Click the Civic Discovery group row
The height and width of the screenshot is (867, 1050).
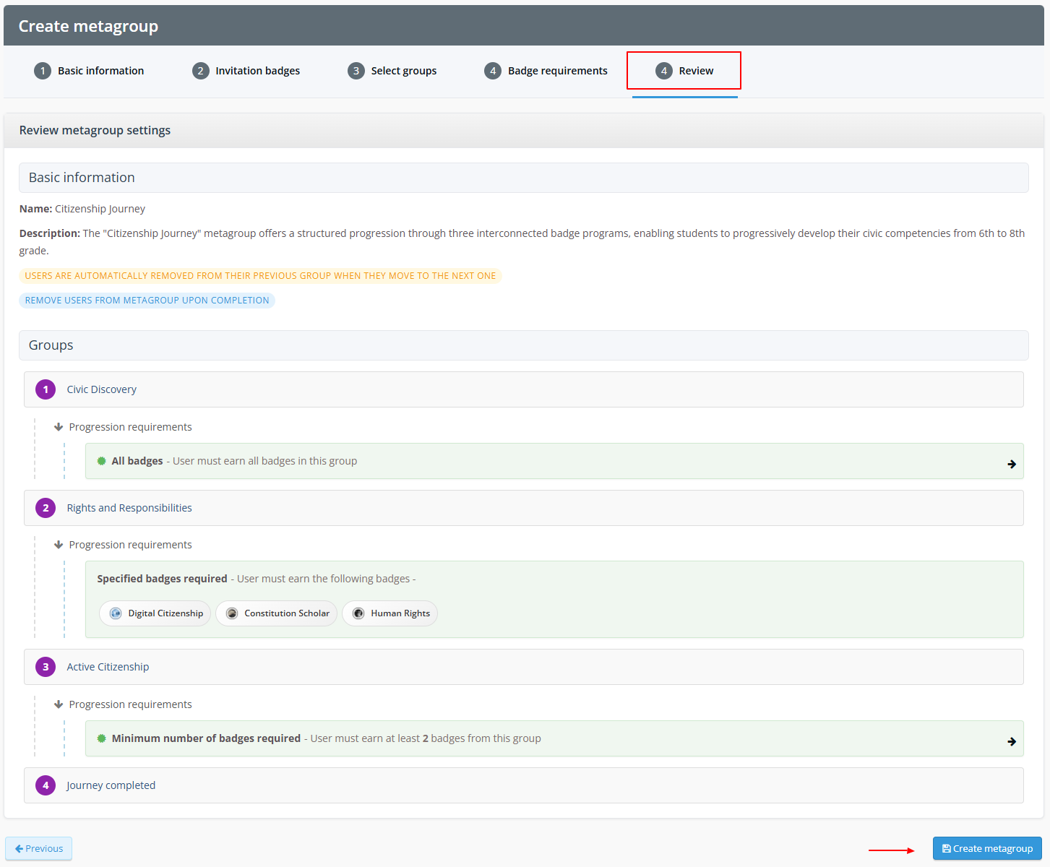point(524,389)
